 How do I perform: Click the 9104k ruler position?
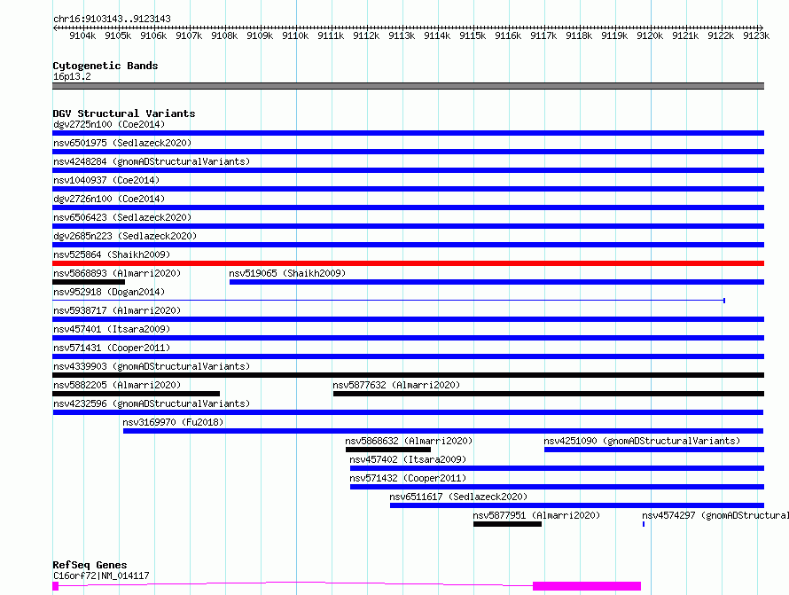coord(82,35)
